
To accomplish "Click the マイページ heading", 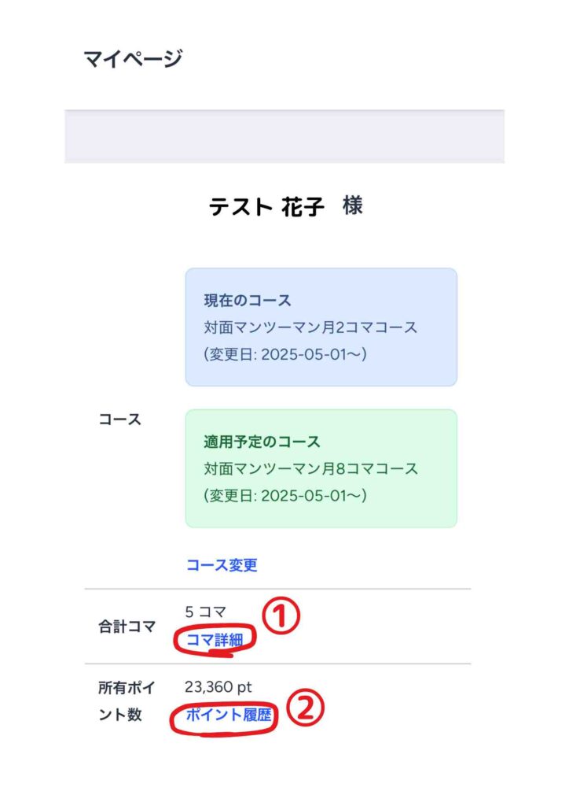I will pos(133,58).
